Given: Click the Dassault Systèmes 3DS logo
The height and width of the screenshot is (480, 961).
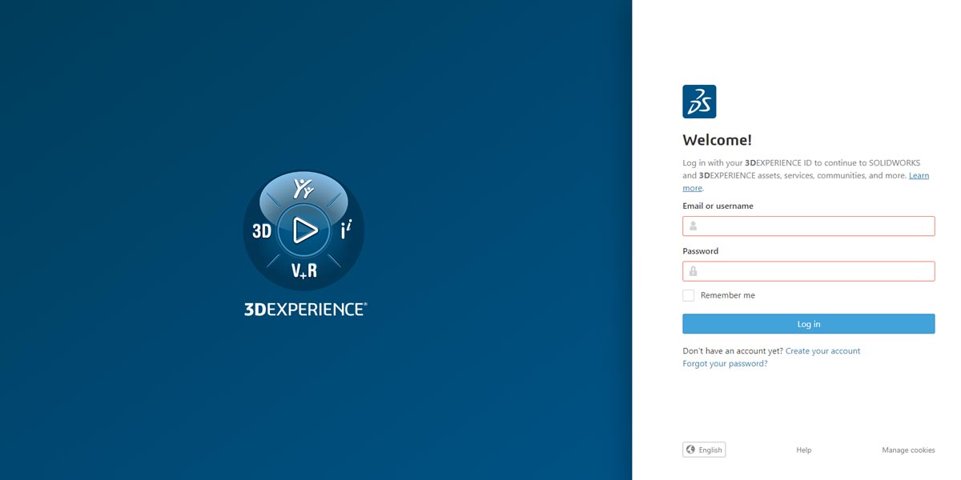Looking at the screenshot, I should coord(699,102).
